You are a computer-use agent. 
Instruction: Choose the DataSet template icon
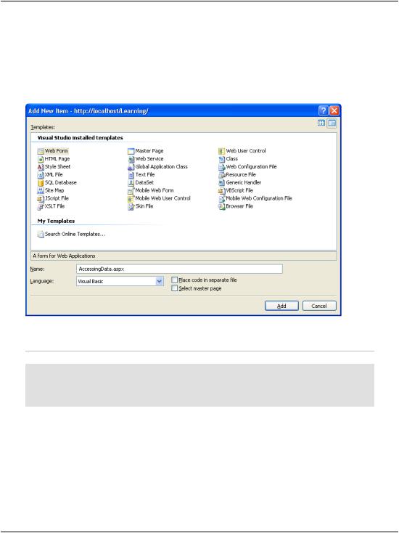[131, 182]
